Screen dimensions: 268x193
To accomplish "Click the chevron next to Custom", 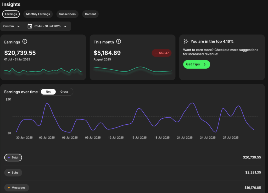I will 18,26.
